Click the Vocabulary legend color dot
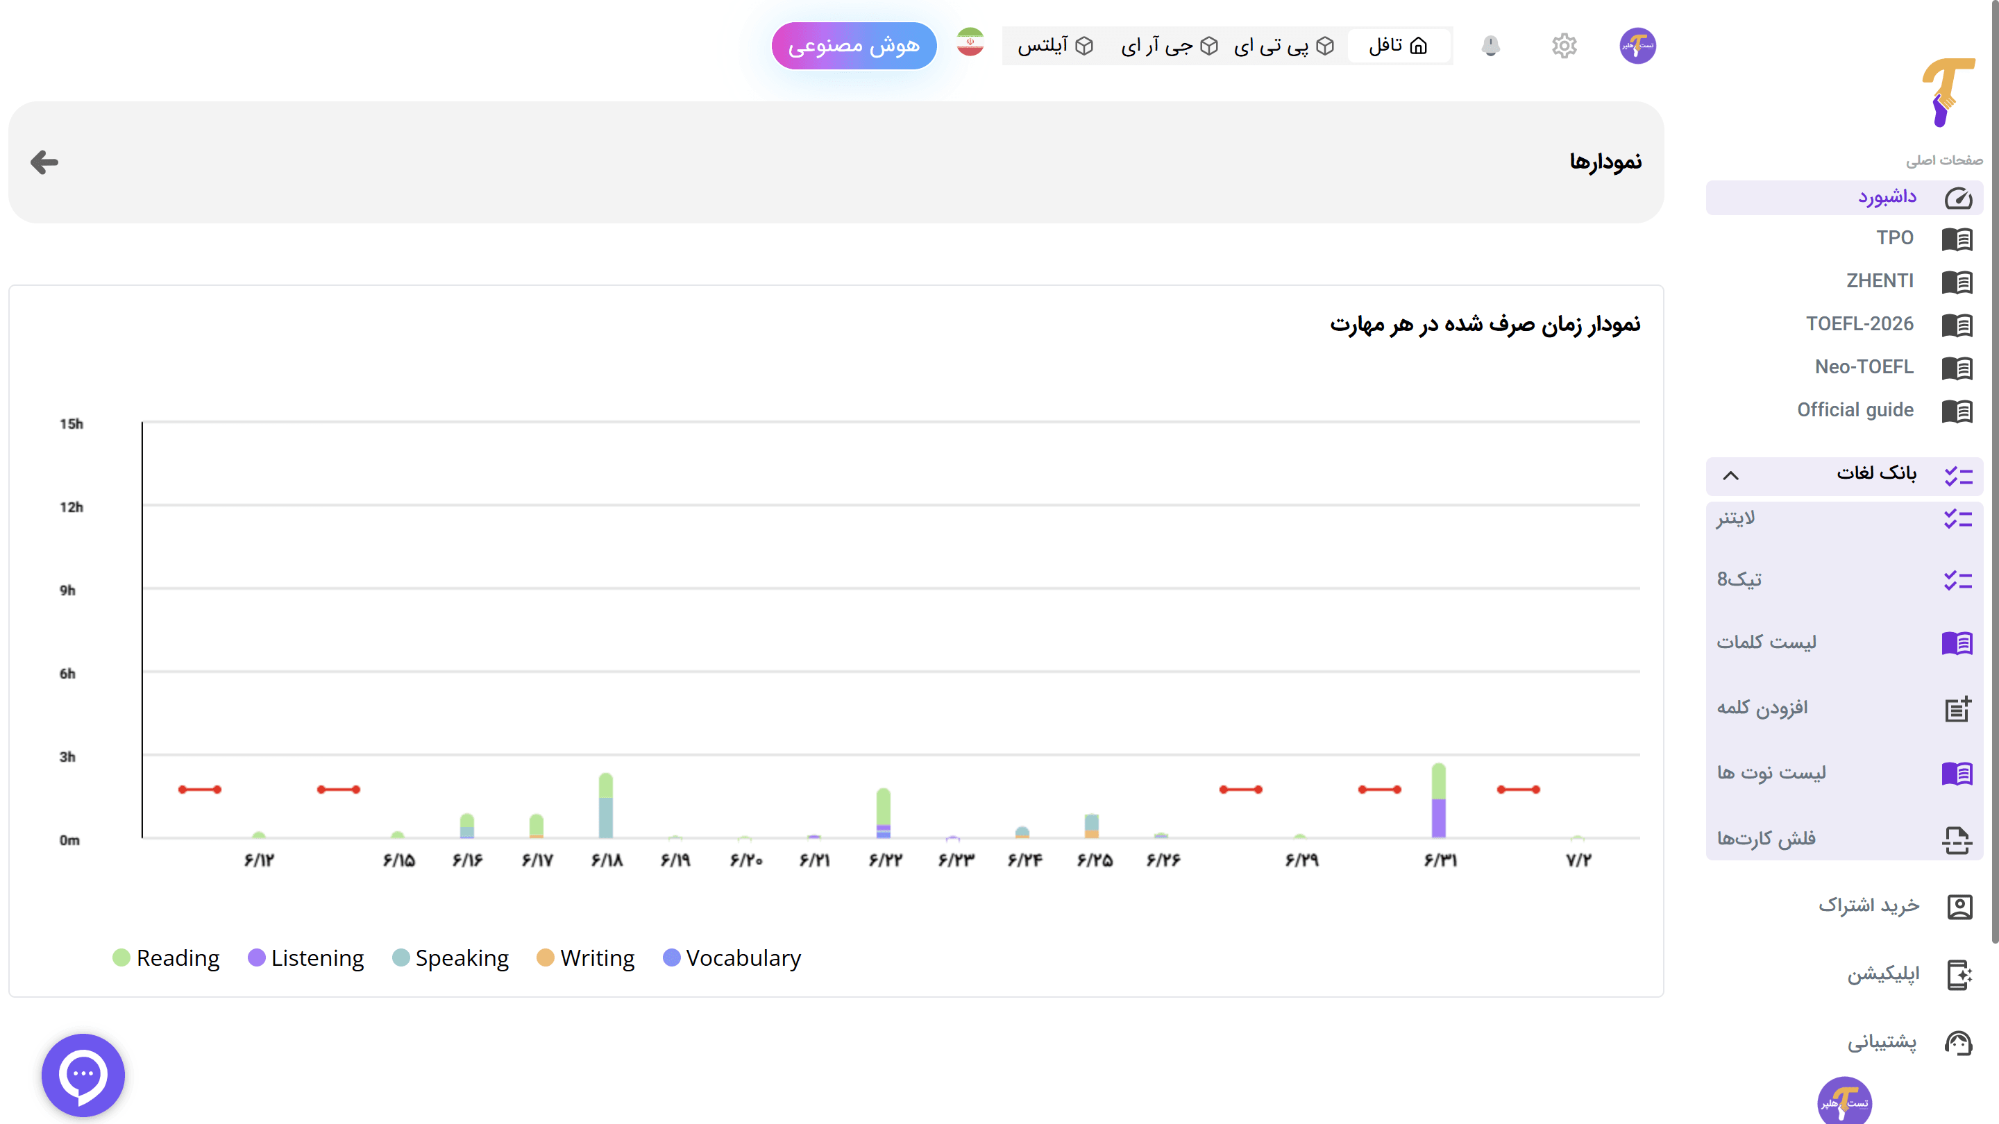The image size is (1999, 1124). click(x=671, y=958)
